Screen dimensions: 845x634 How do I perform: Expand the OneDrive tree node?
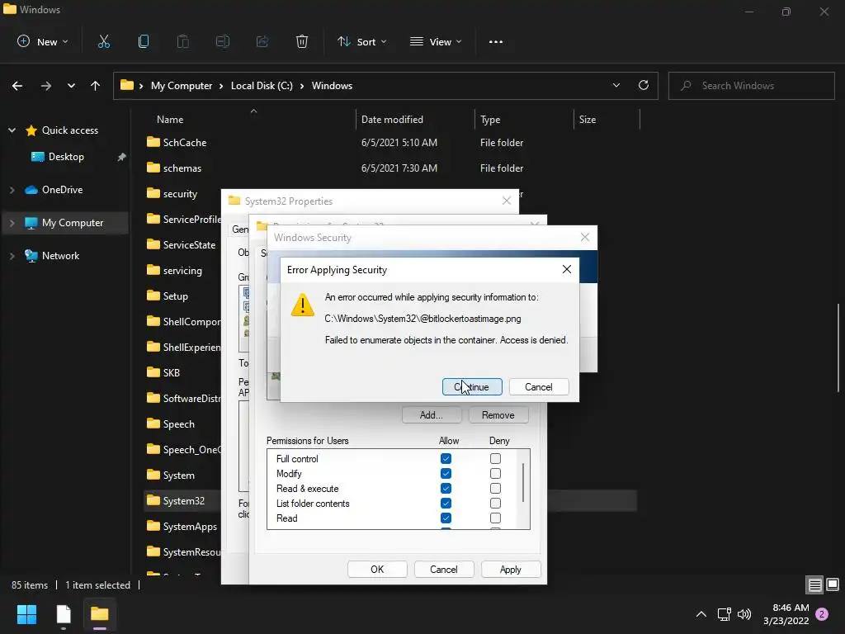12,190
